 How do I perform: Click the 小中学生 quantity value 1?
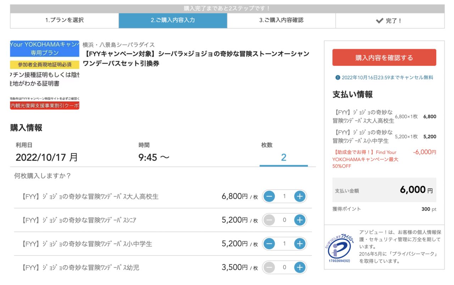[284, 244]
